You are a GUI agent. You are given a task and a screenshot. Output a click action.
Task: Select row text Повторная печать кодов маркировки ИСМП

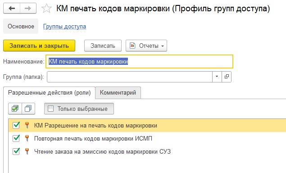[x=93, y=138]
